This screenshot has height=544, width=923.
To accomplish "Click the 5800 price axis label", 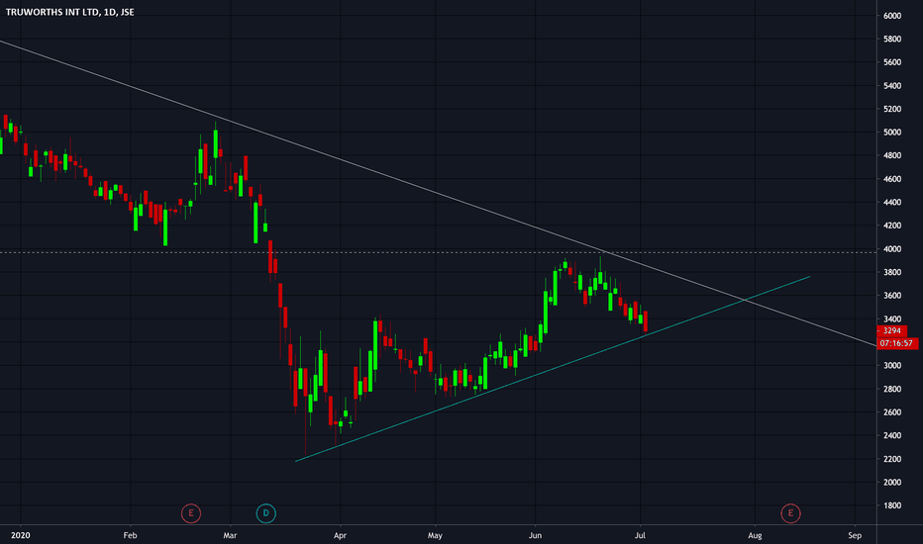I will point(891,39).
